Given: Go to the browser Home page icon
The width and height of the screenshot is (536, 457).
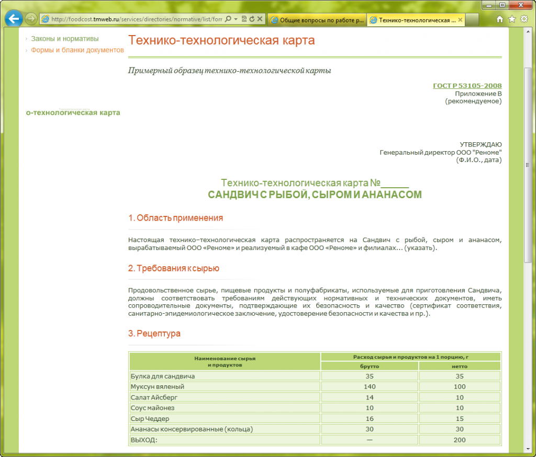Looking at the screenshot, I should coord(500,19).
